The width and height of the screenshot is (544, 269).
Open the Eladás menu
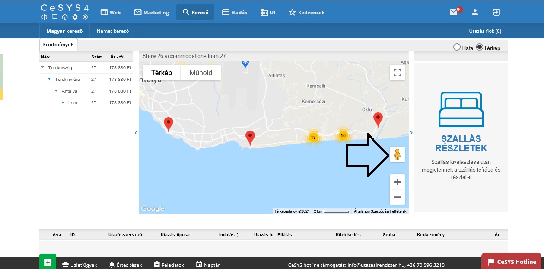tap(235, 13)
